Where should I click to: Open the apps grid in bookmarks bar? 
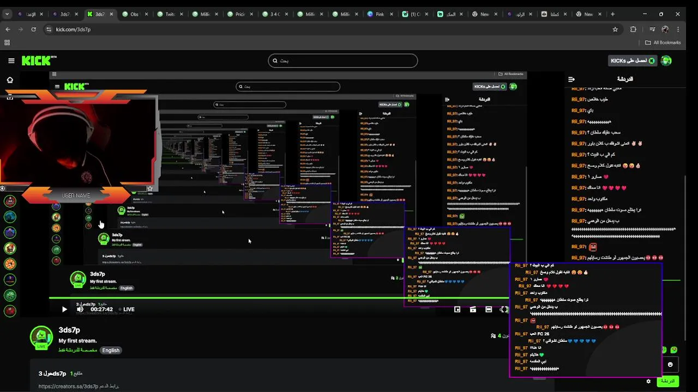(x=7, y=42)
